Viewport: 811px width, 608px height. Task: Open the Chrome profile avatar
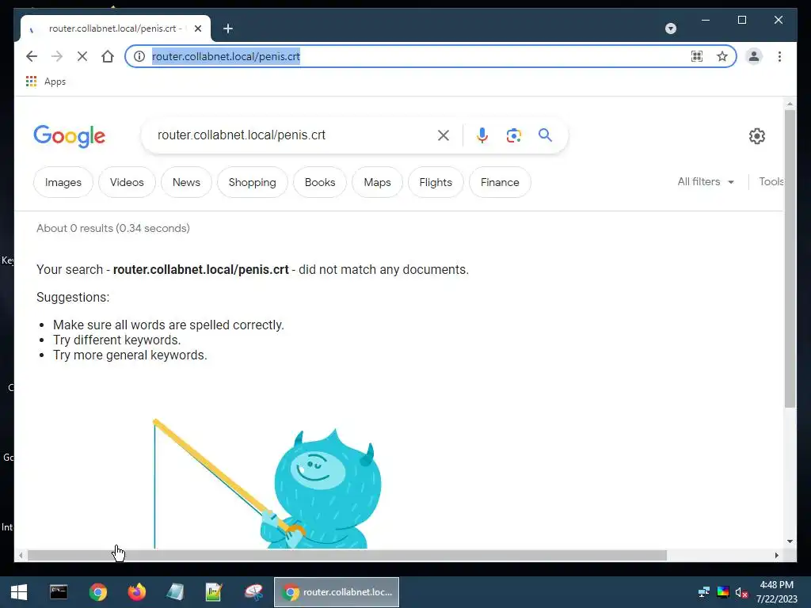click(x=754, y=56)
